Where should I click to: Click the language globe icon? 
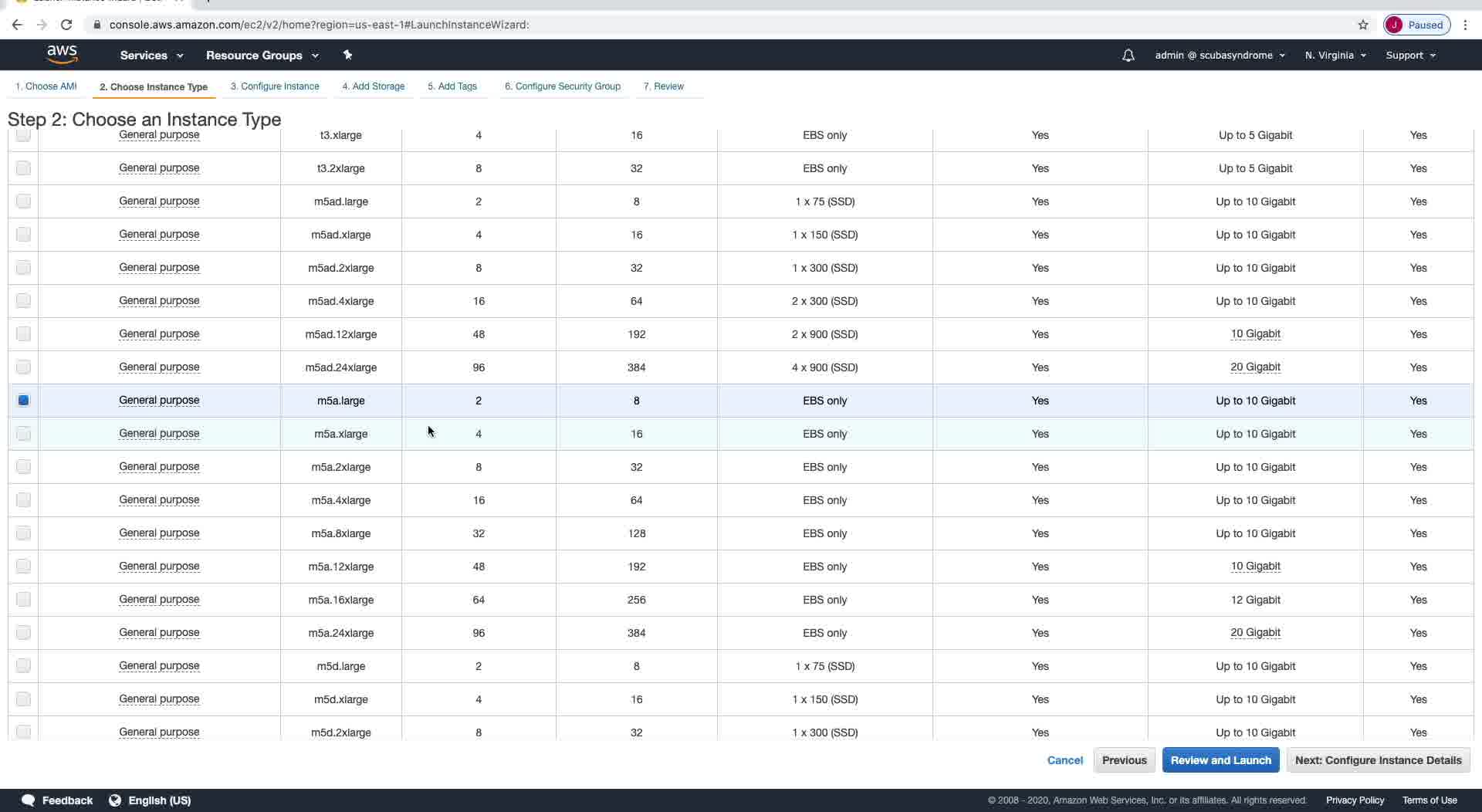tap(115, 800)
